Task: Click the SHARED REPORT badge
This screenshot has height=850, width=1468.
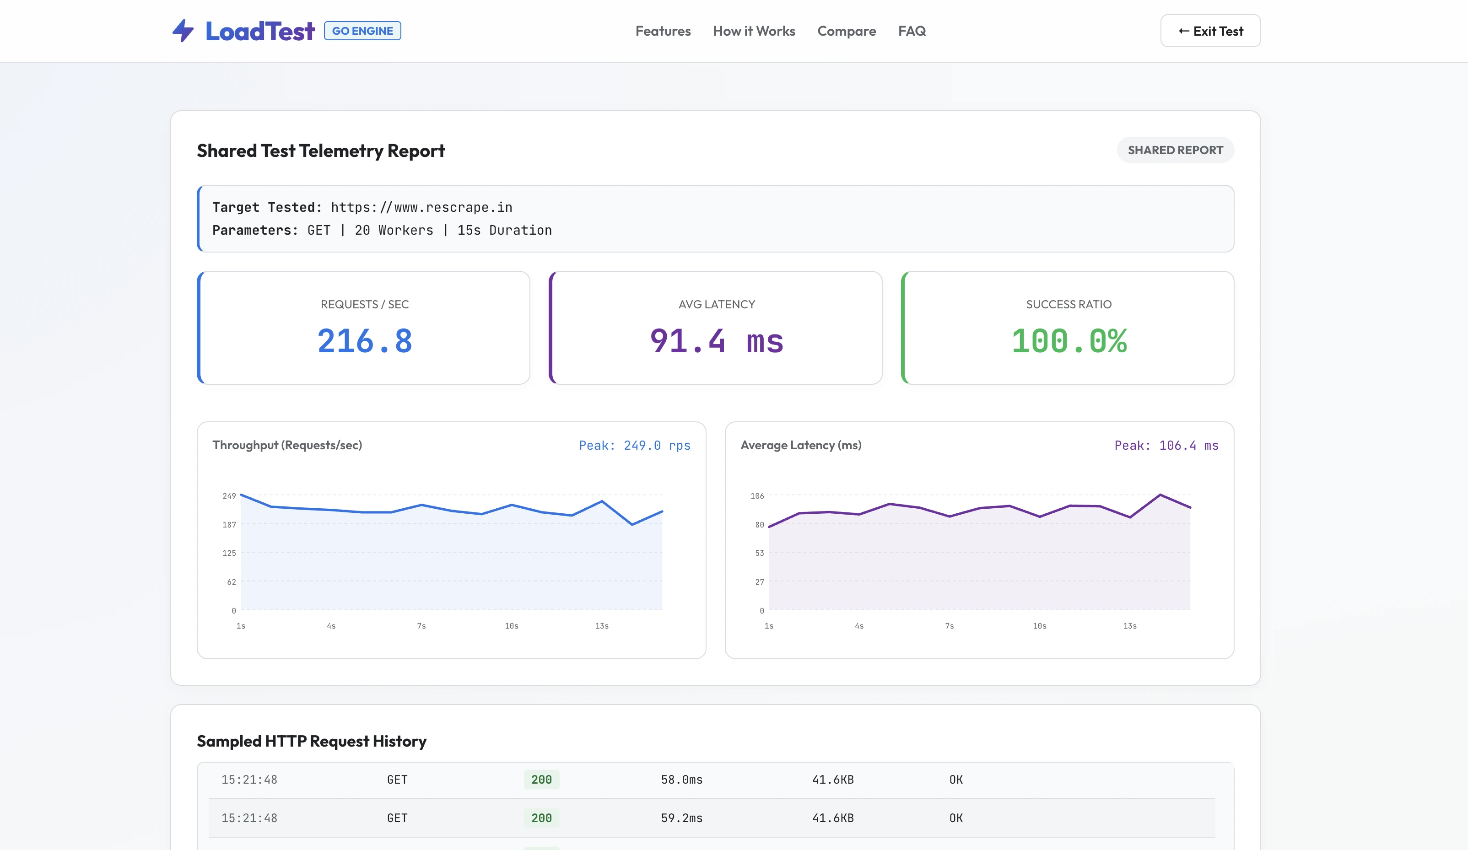Action: pyautogui.click(x=1175, y=150)
